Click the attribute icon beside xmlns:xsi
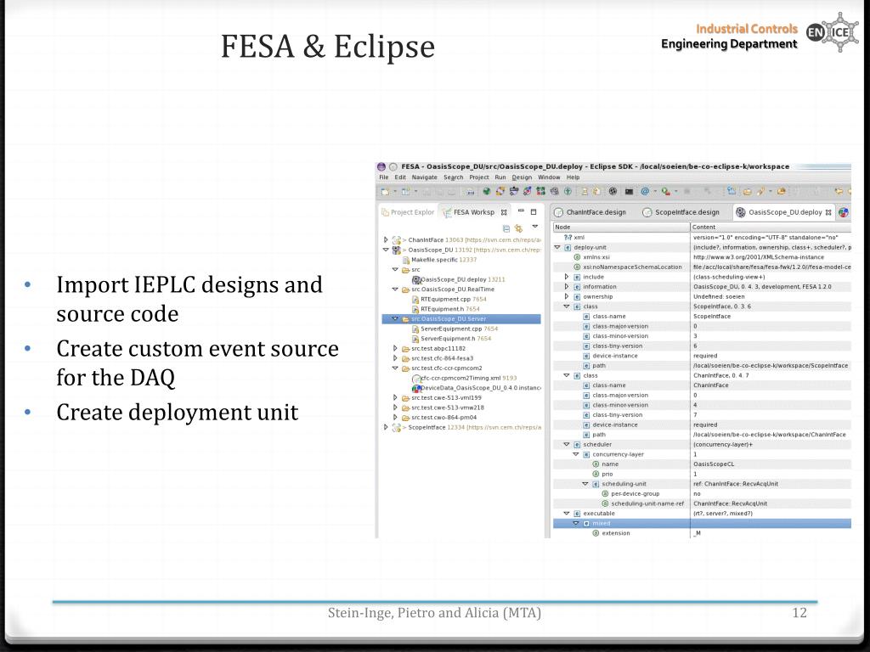Image resolution: width=870 pixels, height=652 pixels. 577,257
